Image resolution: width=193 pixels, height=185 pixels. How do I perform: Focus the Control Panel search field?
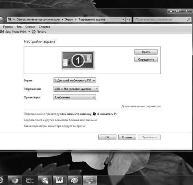click(161, 20)
